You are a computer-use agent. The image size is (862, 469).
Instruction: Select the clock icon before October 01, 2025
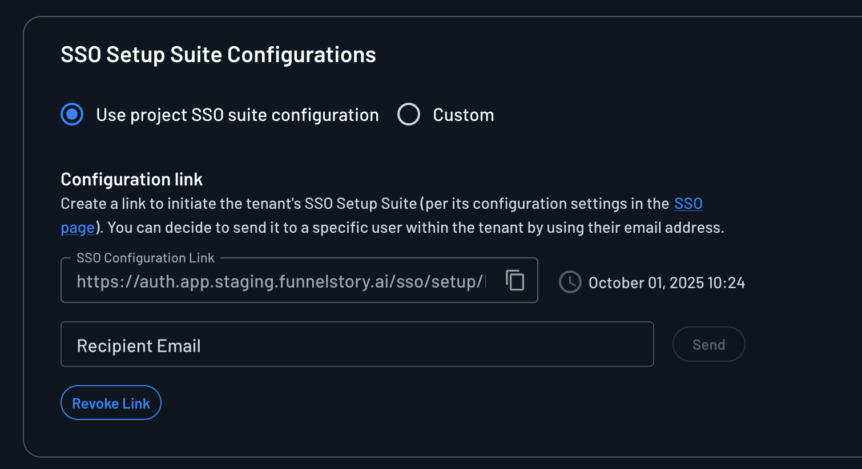570,282
